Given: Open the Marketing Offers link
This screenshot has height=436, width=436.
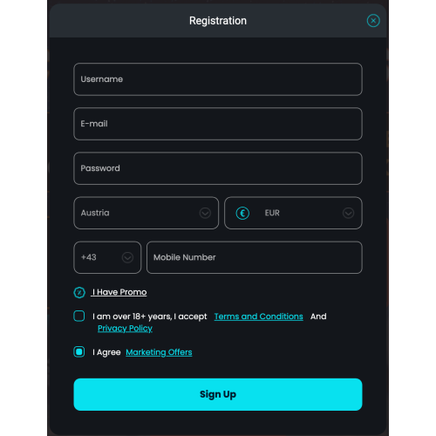Looking at the screenshot, I should click(x=159, y=352).
